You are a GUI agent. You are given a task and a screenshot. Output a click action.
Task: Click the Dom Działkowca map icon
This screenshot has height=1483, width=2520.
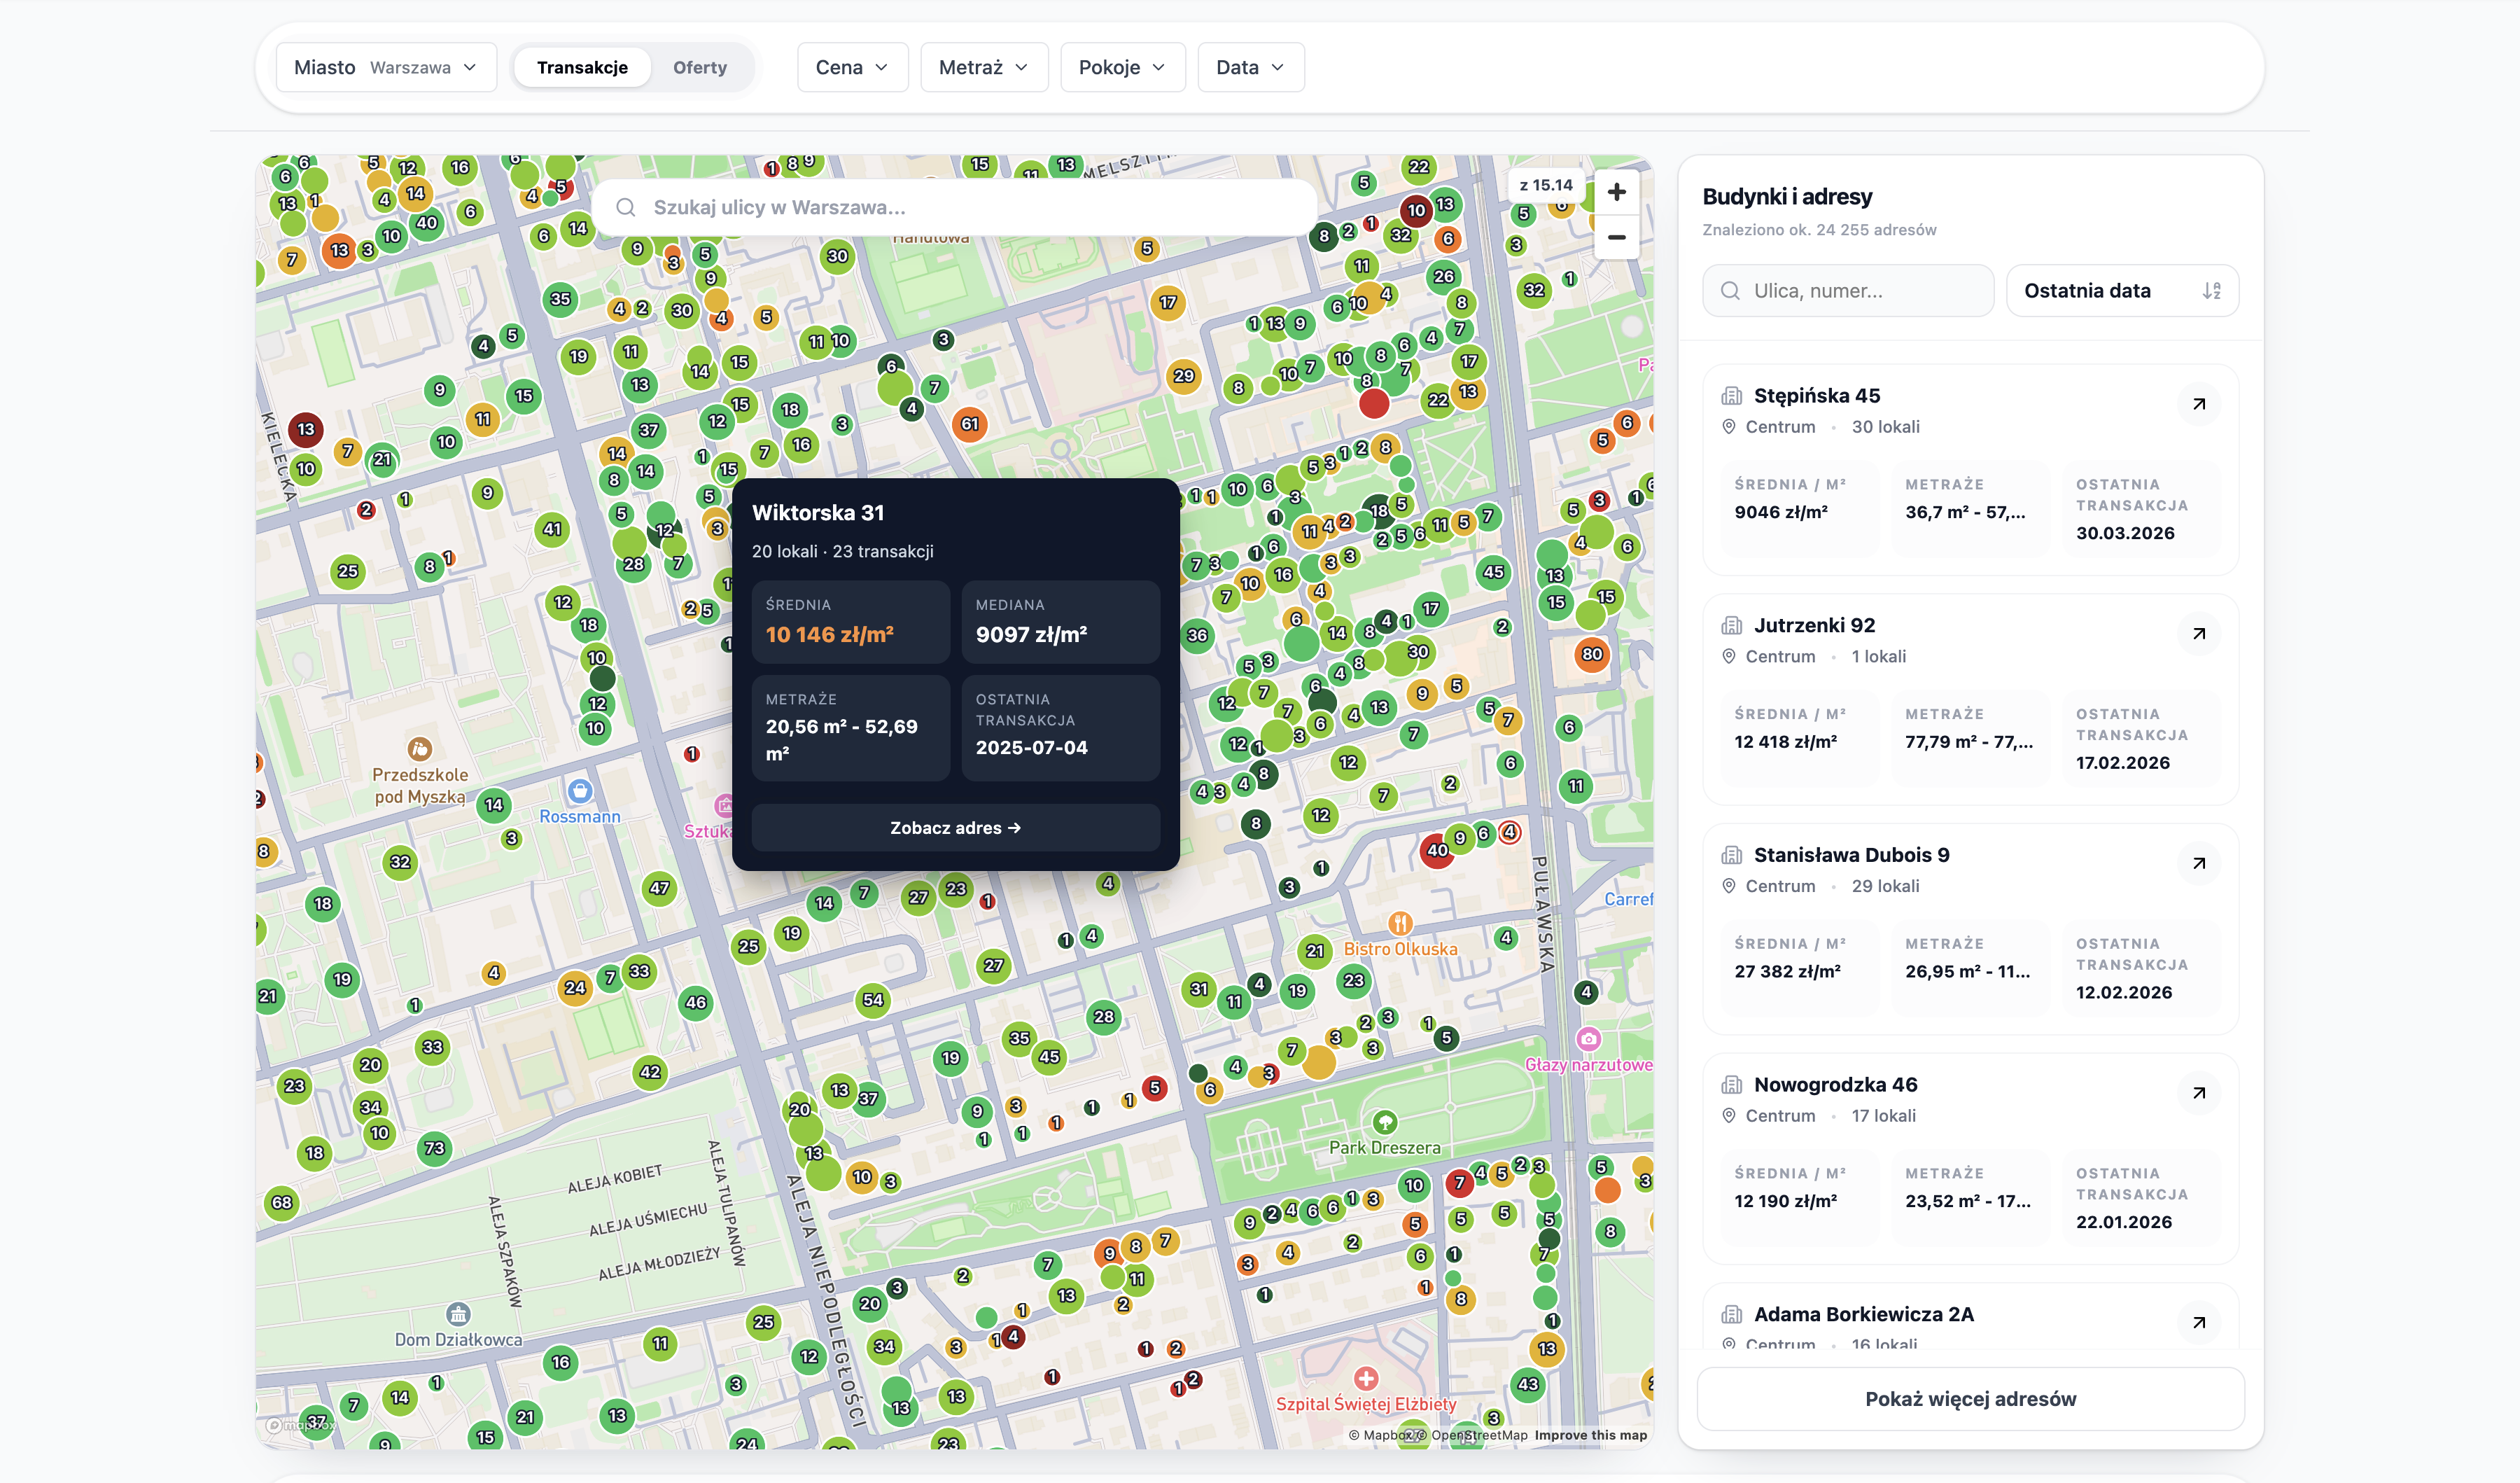(458, 1314)
